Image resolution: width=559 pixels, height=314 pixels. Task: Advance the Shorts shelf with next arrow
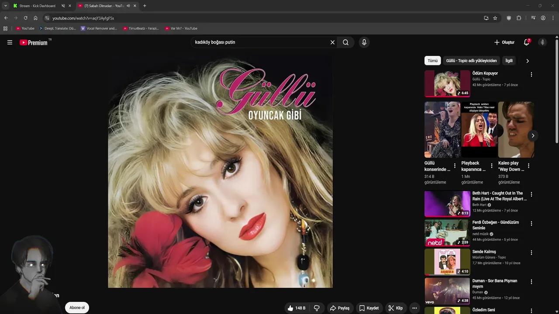coord(533,136)
